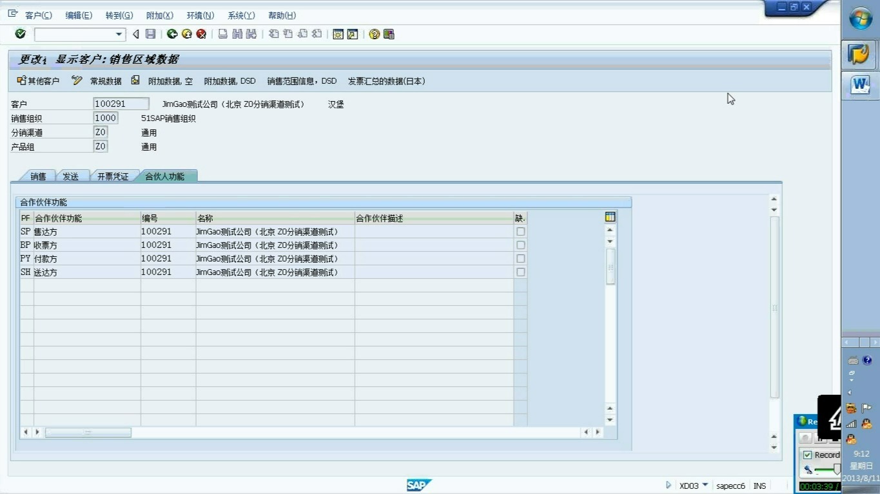Click the collapse arrow left of command field
Image resolution: width=880 pixels, height=494 pixels.
point(135,34)
